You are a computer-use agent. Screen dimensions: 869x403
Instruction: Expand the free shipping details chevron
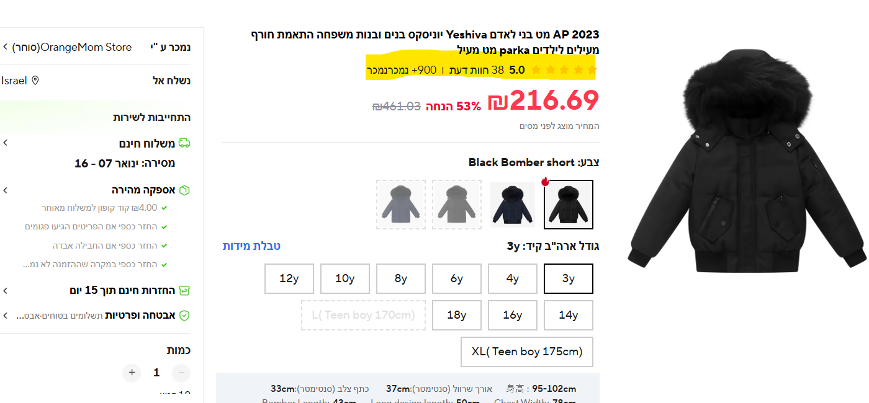click(5, 143)
